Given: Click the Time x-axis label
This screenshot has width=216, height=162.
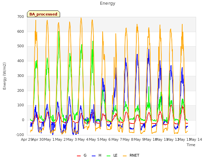Looking at the screenshot, I should [191, 145].
